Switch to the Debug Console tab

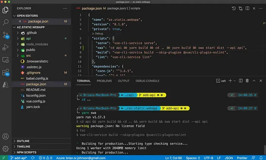[147, 81]
